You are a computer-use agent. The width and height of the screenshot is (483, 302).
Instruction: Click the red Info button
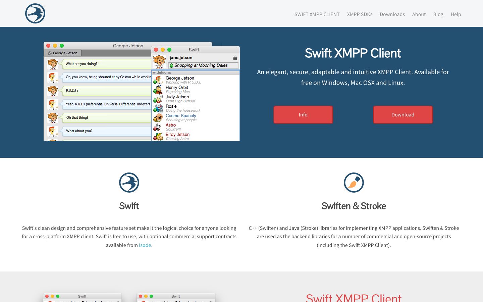(303, 115)
